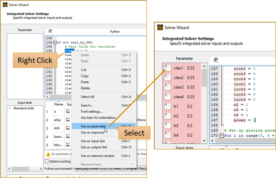Viewport: 276px width, 178px height.
Task: Choose Paste from the context menu
Action: (104, 82)
